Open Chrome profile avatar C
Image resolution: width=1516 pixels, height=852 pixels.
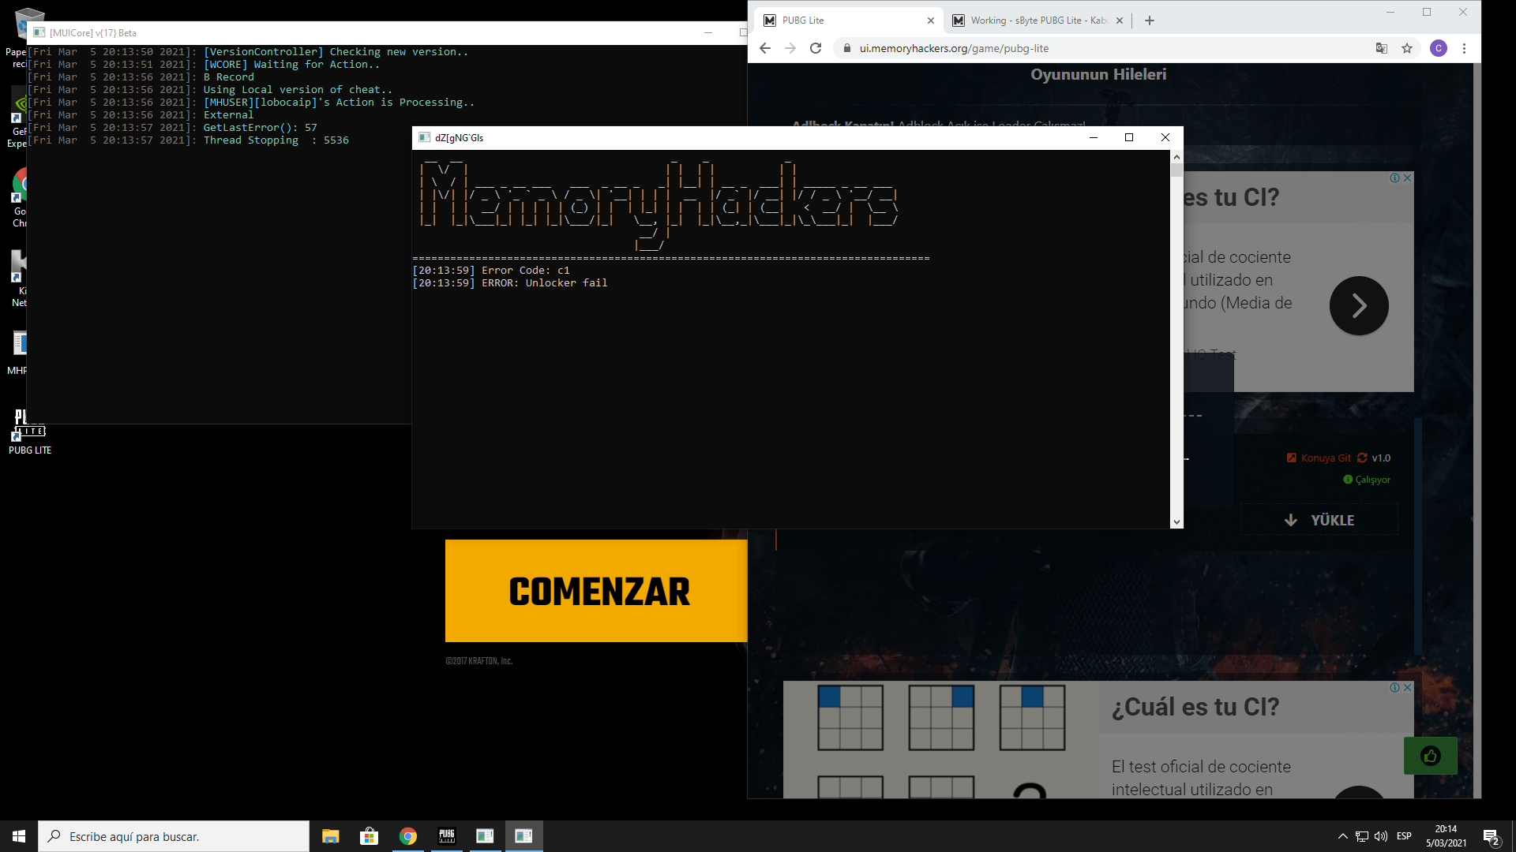[1439, 48]
